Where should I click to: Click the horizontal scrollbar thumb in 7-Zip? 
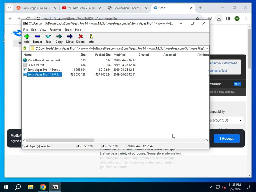[x=60, y=140]
